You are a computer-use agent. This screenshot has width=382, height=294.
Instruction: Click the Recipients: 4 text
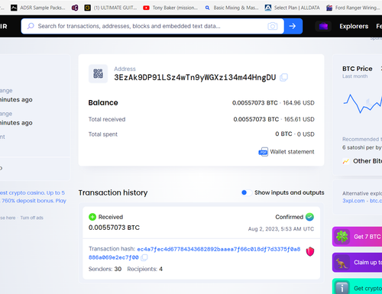[145, 269]
